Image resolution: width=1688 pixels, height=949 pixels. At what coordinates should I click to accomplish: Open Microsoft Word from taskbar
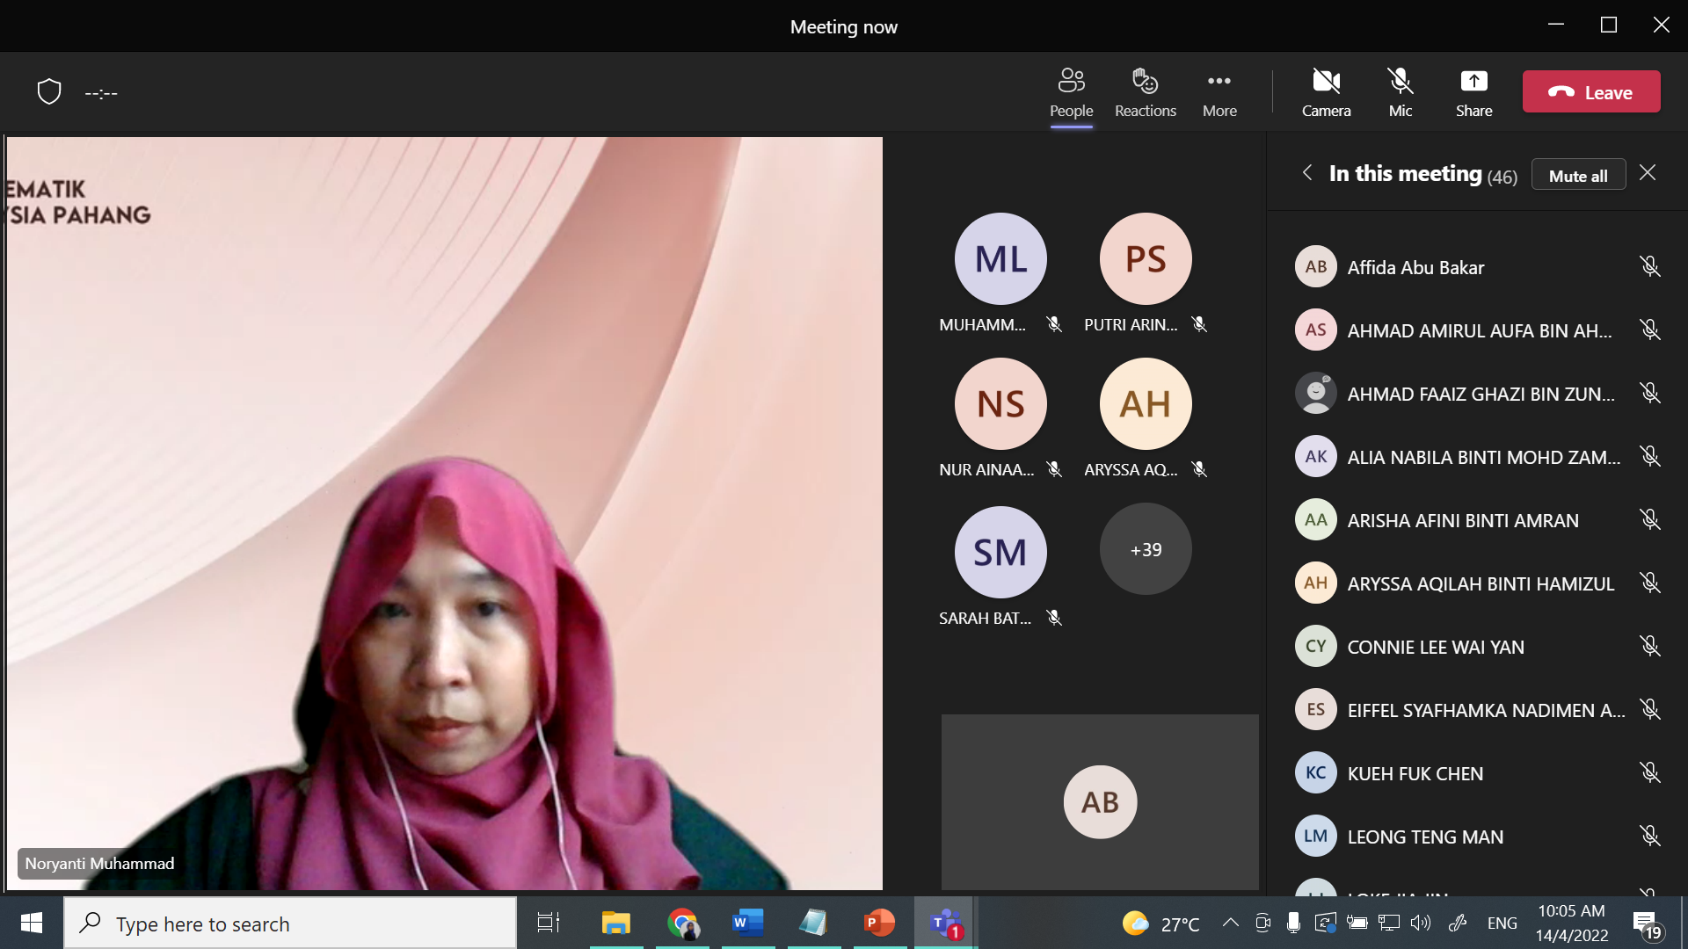click(x=748, y=923)
